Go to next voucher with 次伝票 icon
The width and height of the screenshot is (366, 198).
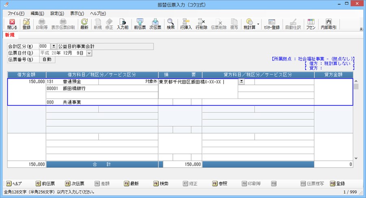click(x=155, y=24)
